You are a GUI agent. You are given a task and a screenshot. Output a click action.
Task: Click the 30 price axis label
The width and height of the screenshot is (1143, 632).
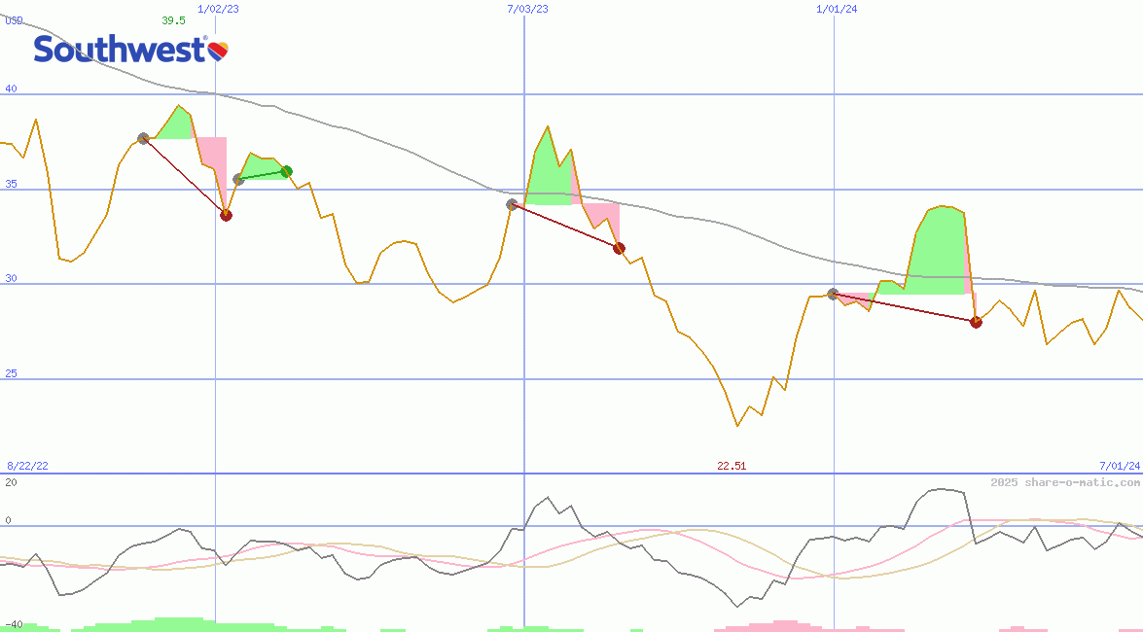(11, 278)
